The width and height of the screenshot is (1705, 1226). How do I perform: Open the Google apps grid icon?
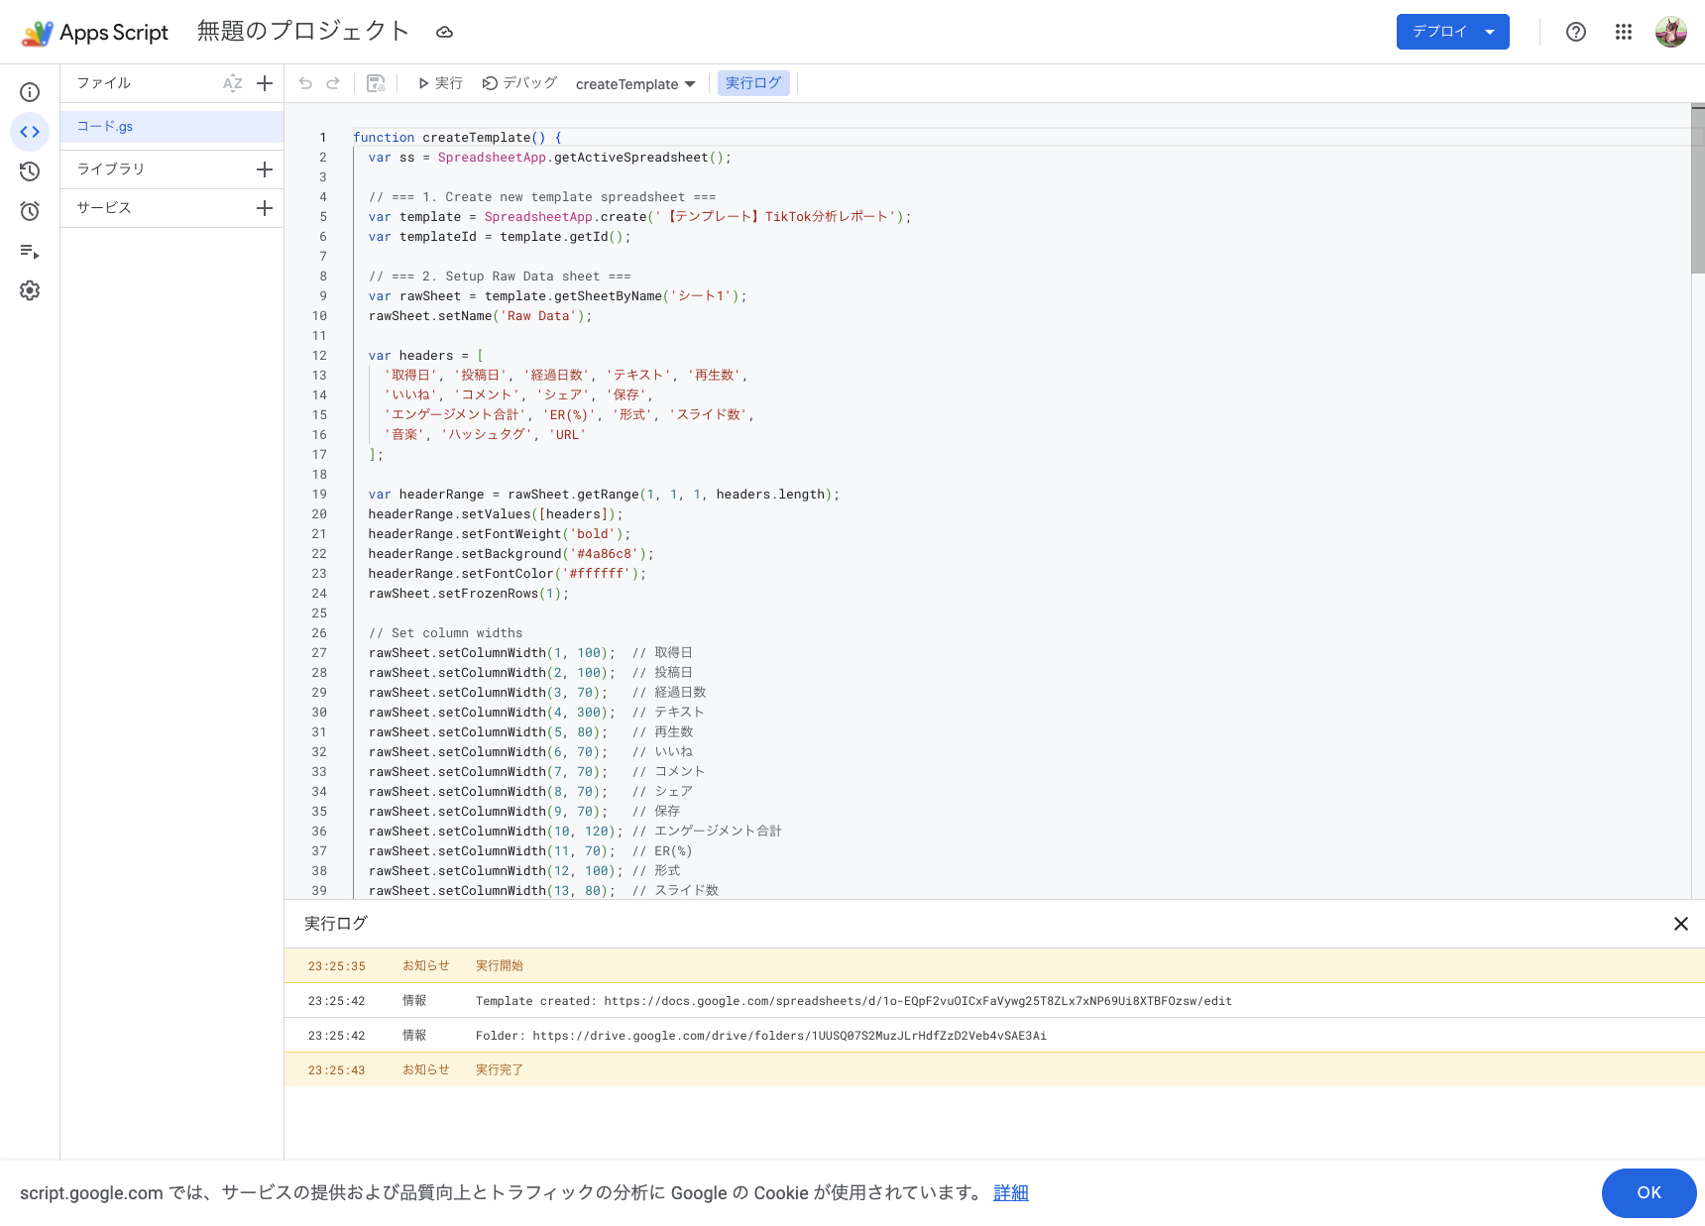(x=1624, y=32)
